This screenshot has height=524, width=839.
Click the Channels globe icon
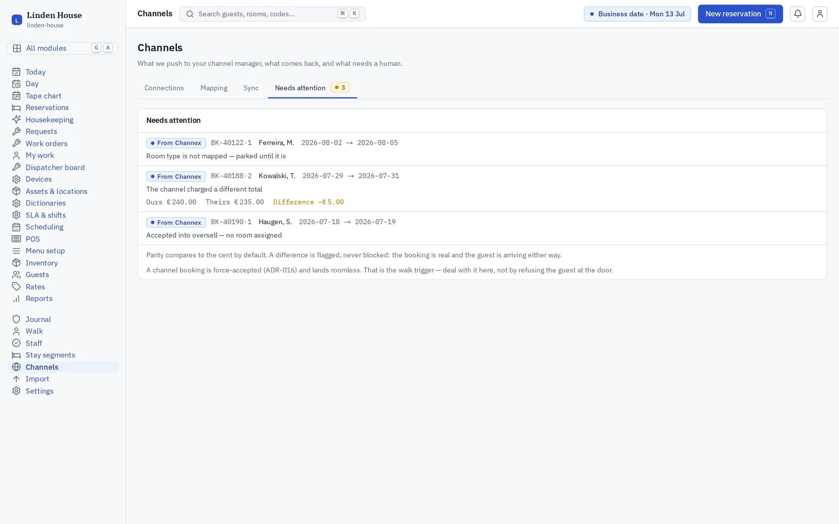point(16,367)
